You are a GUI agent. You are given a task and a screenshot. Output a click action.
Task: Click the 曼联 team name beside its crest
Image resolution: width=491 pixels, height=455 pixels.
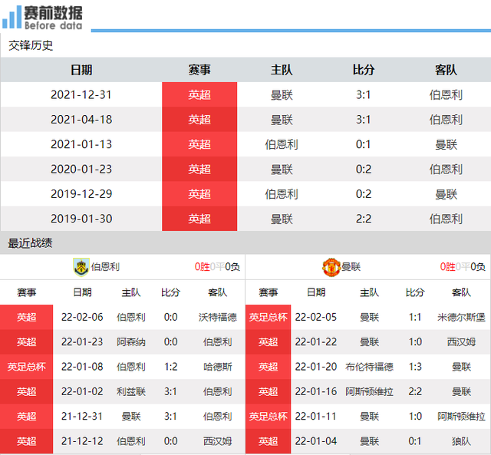tap(351, 267)
